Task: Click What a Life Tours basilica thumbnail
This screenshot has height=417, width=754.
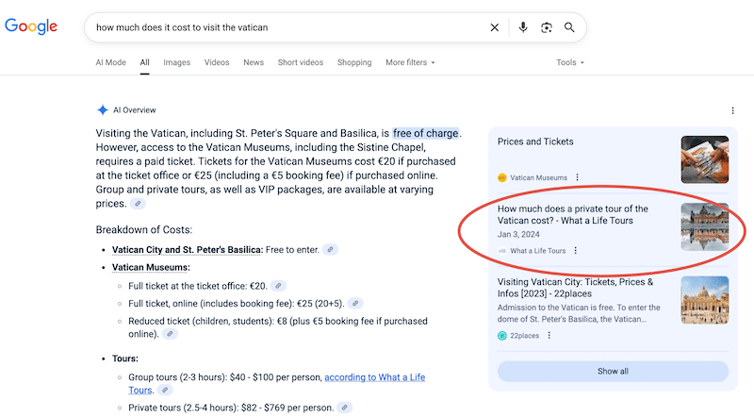Action: click(x=704, y=226)
